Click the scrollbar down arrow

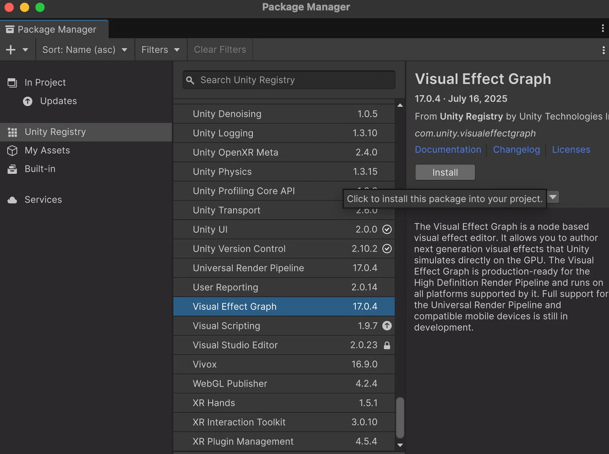[x=400, y=445]
